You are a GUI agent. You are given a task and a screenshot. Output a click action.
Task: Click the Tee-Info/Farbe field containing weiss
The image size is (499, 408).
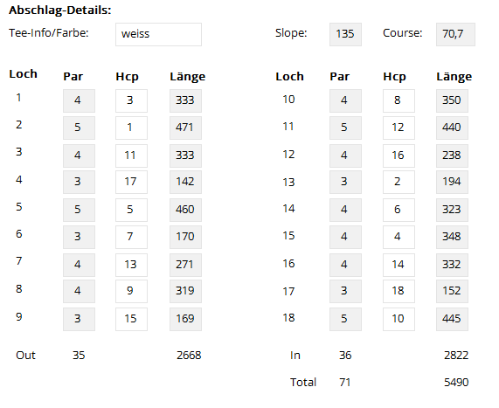pyautogui.click(x=158, y=34)
